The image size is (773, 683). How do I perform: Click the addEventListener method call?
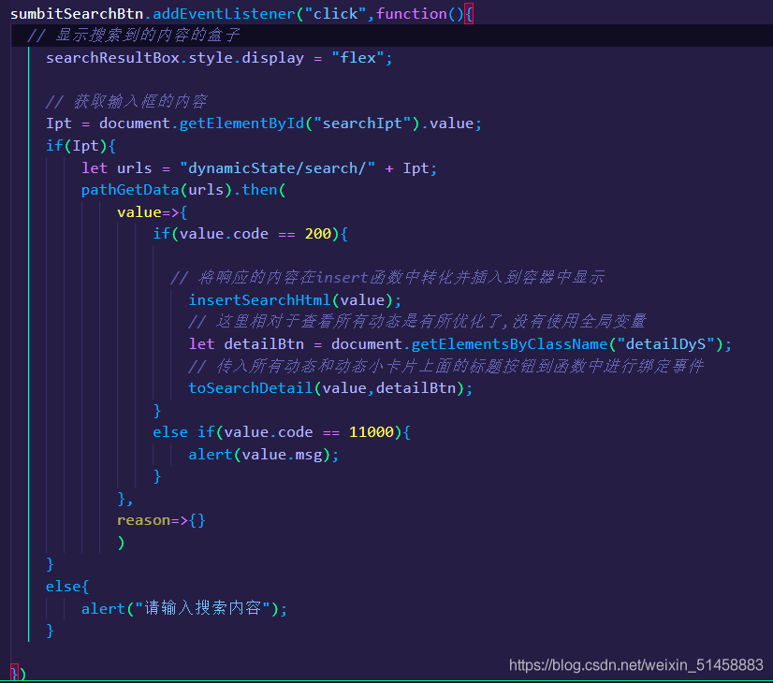pyautogui.click(x=224, y=14)
